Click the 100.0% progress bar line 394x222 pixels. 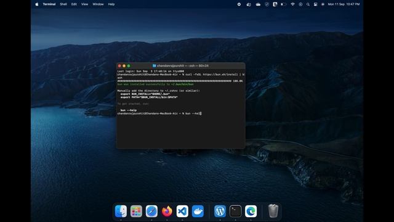click(x=180, y=81)
